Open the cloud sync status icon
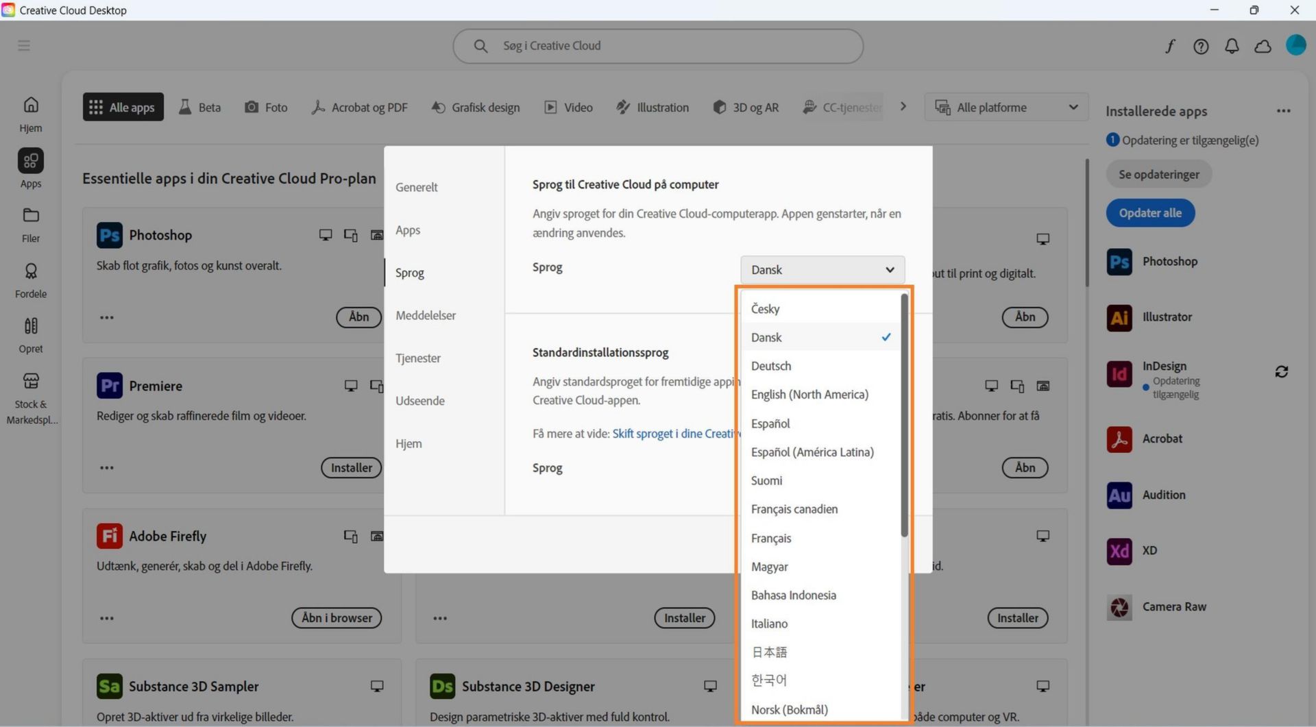The image size is (1316, 727). pos(1263,46)
